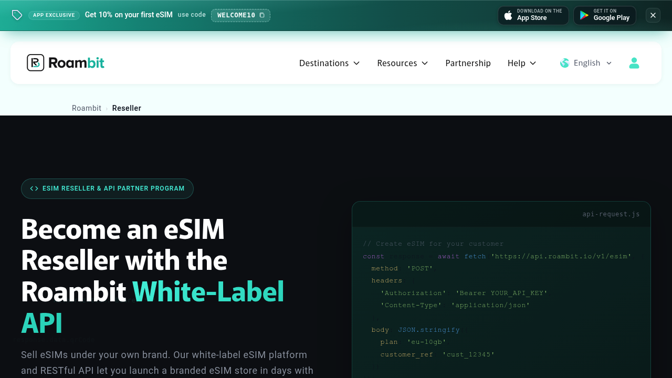672x378 pixels.
Task: Click the 'eu-10gb' plan value
Action: 427,342
